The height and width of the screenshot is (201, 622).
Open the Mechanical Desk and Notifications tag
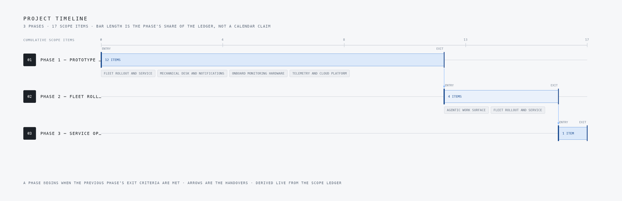click(192, 73)
